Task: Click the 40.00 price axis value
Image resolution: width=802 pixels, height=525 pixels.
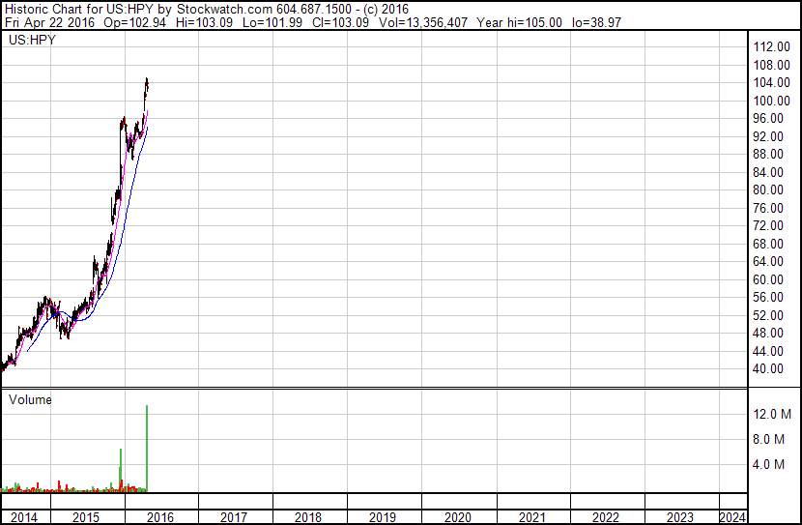Action: pyautogui.click(x=768, y=369)
